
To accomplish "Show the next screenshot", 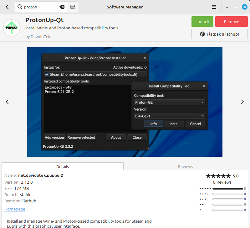I will [x=242, y=102].
